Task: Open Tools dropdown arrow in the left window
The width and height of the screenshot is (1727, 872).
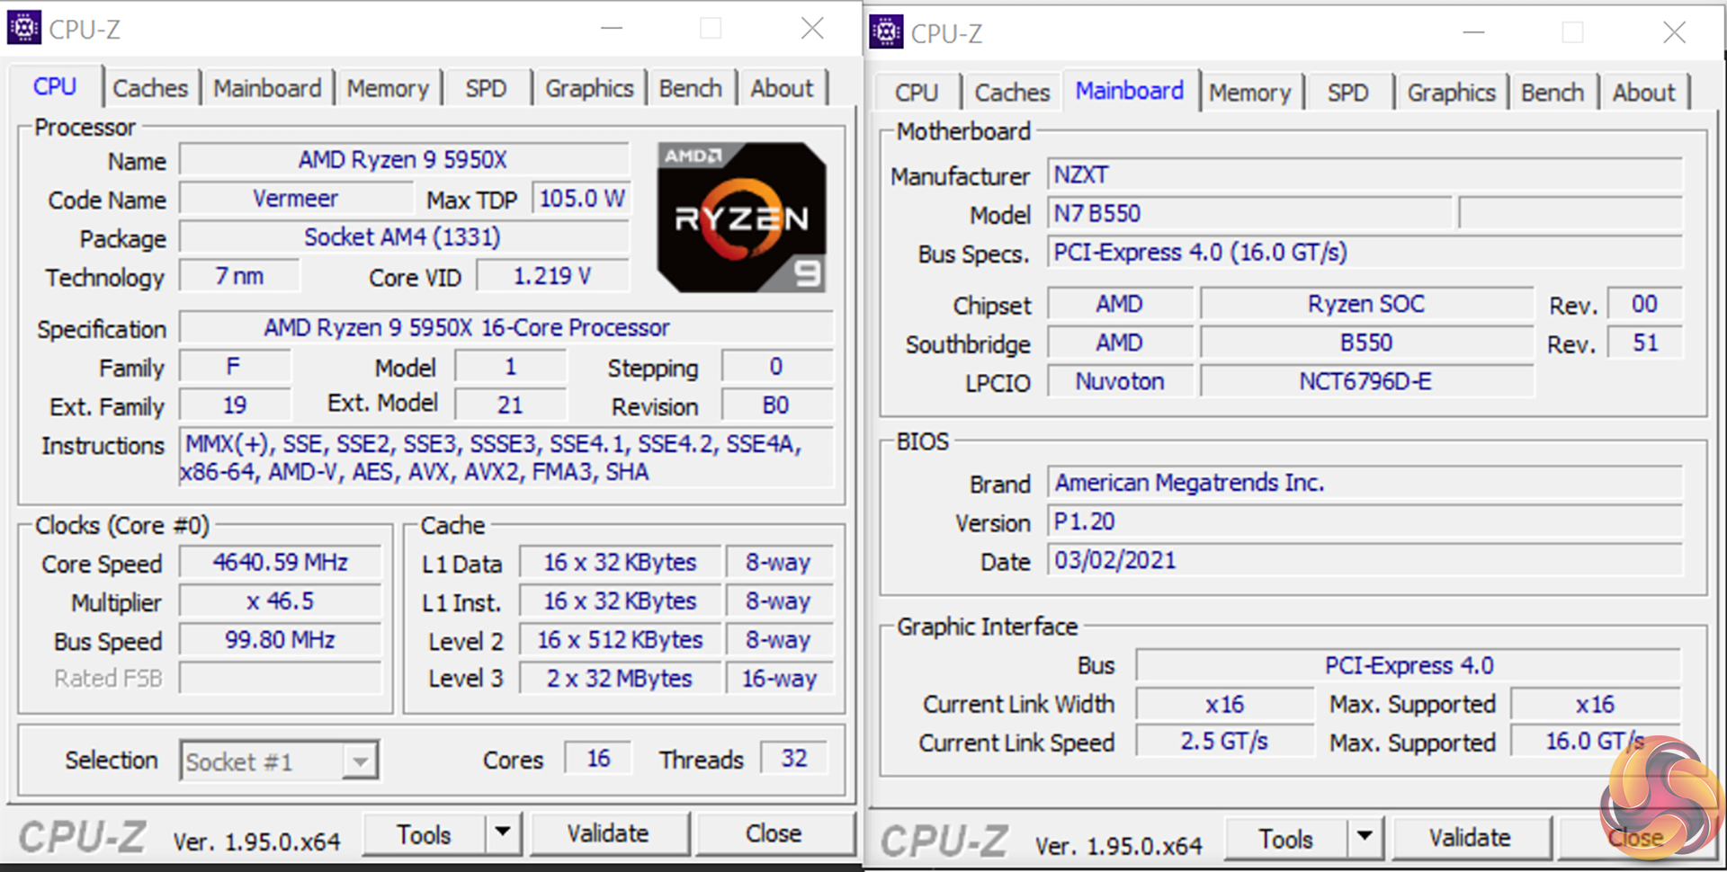Action: (x=503, y=833)
